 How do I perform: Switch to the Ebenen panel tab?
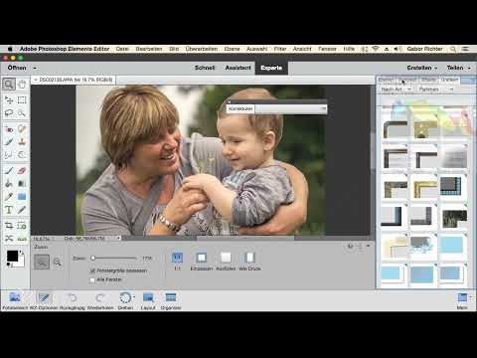tap(386, 80)
